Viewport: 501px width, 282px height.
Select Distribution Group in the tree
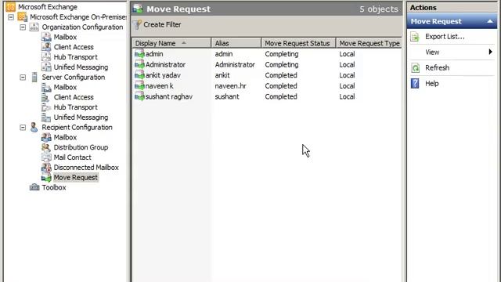click(81, 147)
